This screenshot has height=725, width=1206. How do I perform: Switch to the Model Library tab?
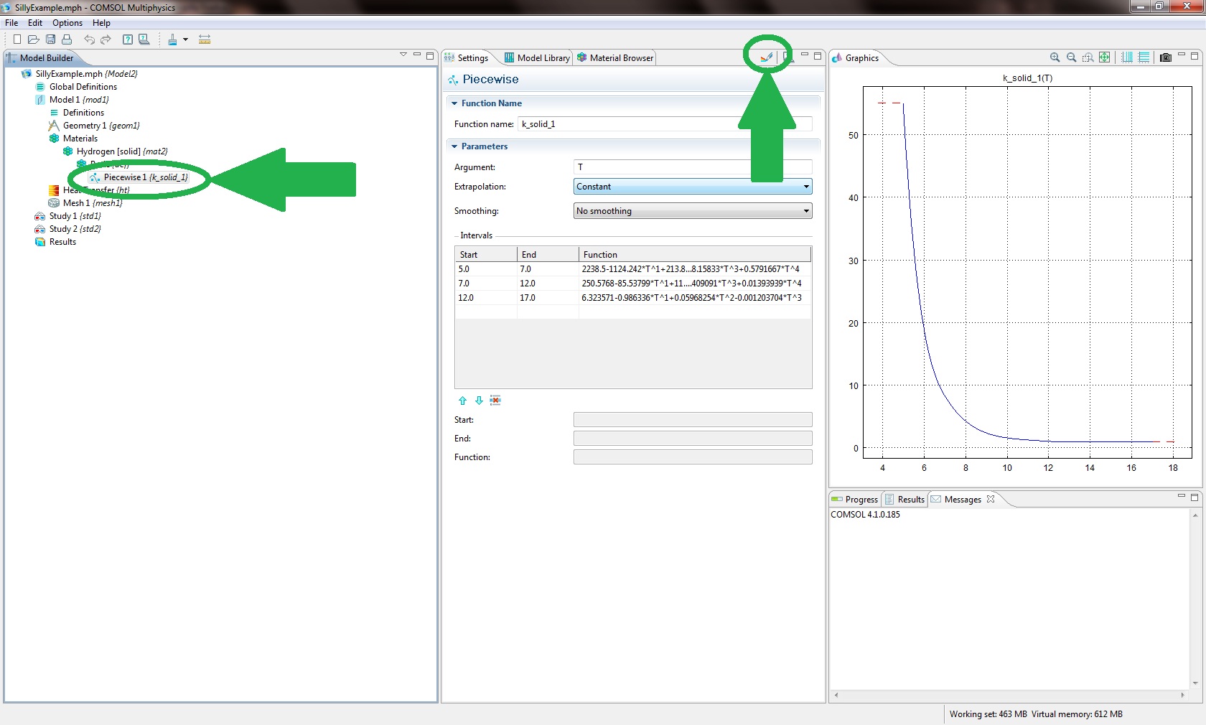pos(537,58)
